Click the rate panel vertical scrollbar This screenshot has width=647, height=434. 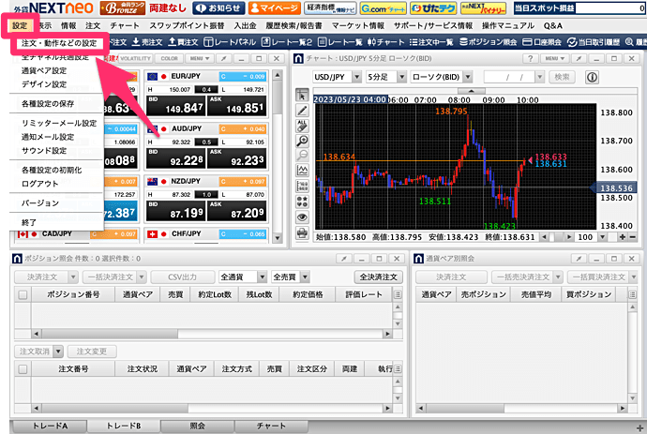278,156
